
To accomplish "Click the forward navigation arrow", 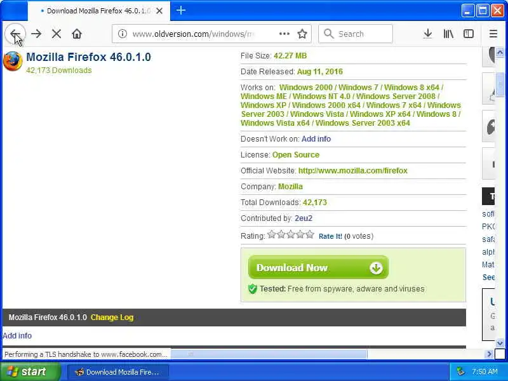I will (x=36, y=34).
